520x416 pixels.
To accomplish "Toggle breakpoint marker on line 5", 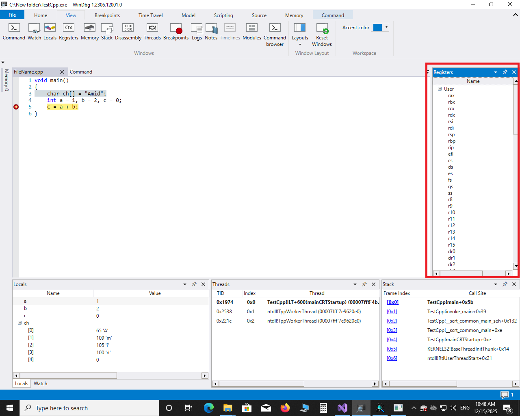I will click(16, 107).
